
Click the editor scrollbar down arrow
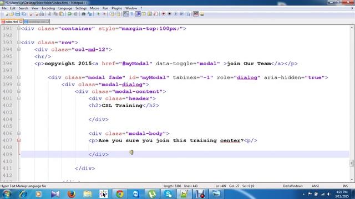[352, 180]
